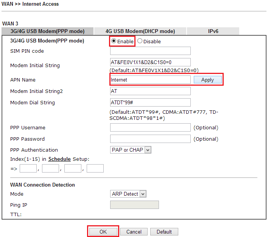Focus the first Modem Initial String field
Screen dimensions: 271x237
click(x=150, y=62)
